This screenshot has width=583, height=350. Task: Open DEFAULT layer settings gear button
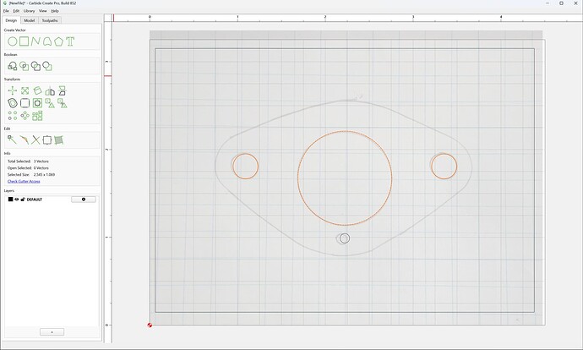click(84, 200)
